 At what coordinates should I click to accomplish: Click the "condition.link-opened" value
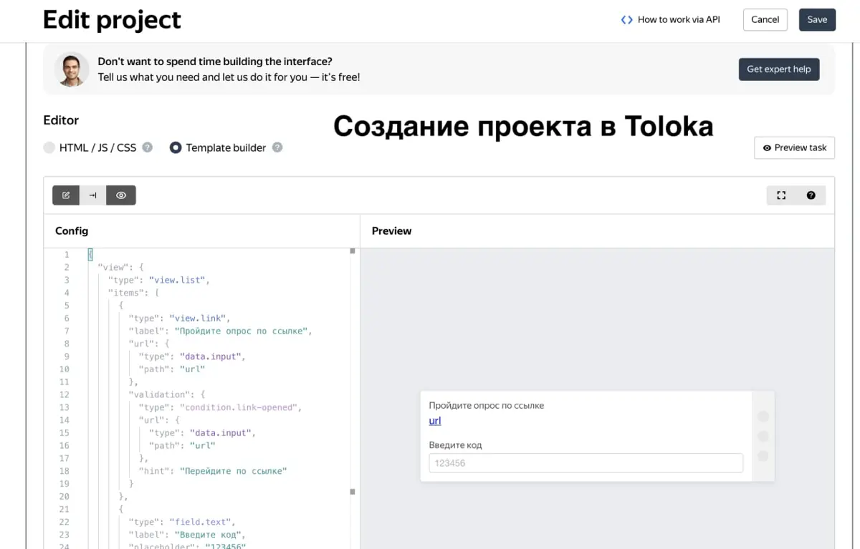click(238, 407)
